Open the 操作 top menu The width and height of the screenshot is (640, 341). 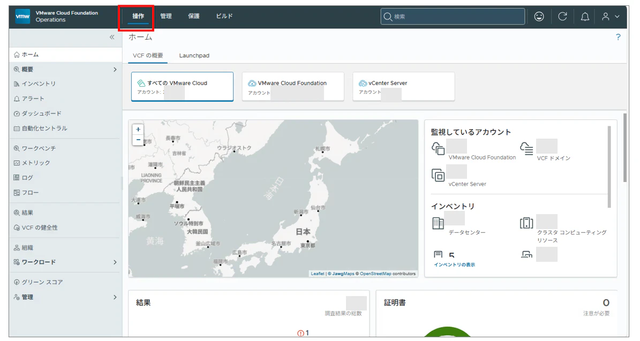(x=138, y=16)
